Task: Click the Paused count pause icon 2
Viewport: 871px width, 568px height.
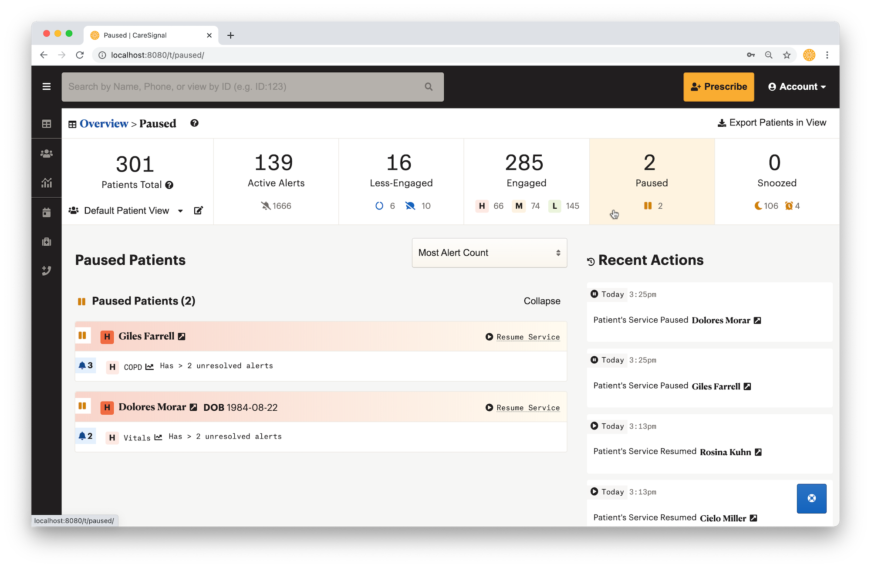Action: click(648, 206)
